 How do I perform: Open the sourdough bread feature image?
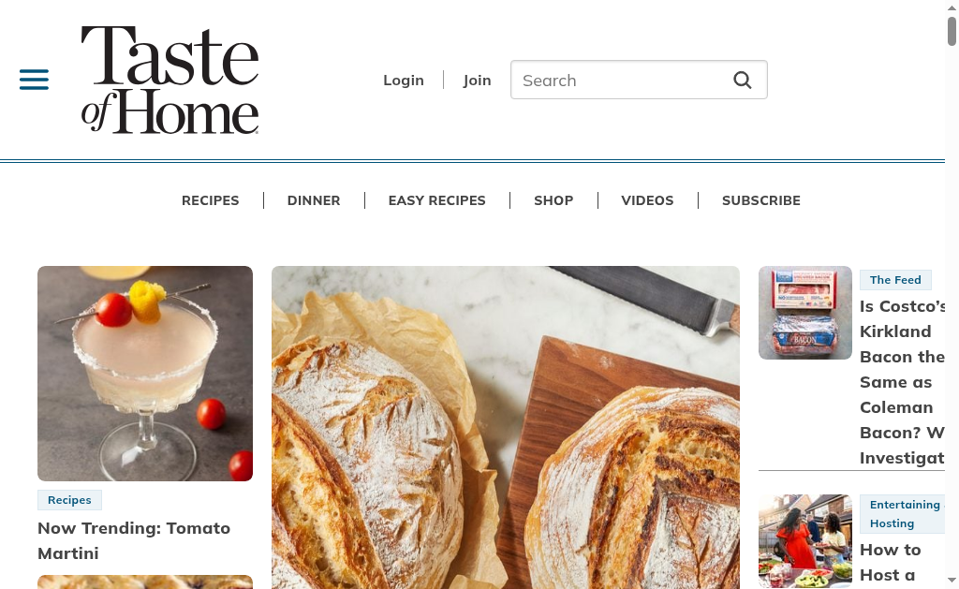[x=506, y=427]
